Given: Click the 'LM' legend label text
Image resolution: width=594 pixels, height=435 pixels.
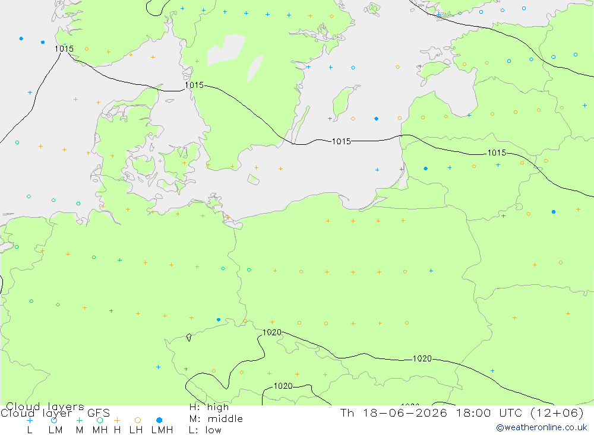Looking at the screenshot, I should (56, 430).
